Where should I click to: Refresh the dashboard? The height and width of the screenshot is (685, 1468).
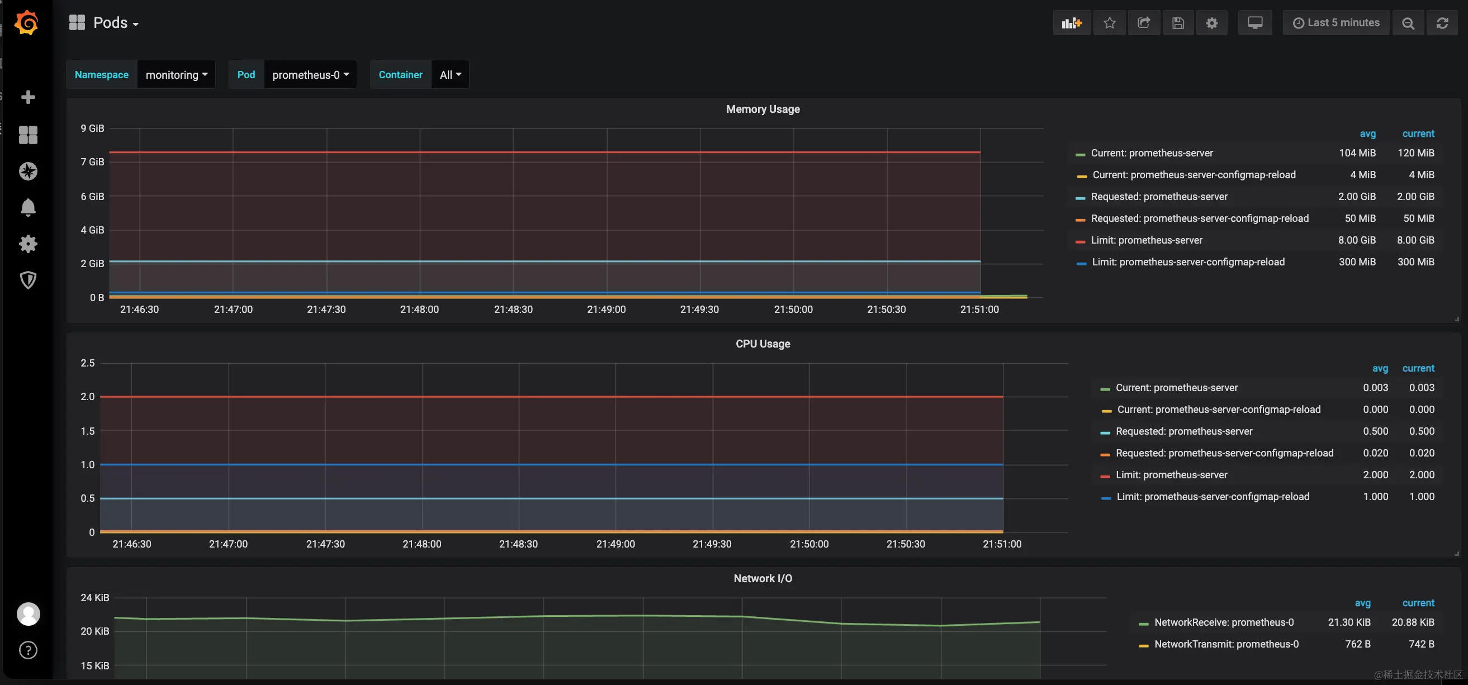[x=1442, y=23]
